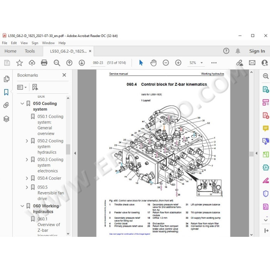The height and width of the screenshot is (270, 270).
Task: Open Create PDF tool
Action: (x=266, y=115)
